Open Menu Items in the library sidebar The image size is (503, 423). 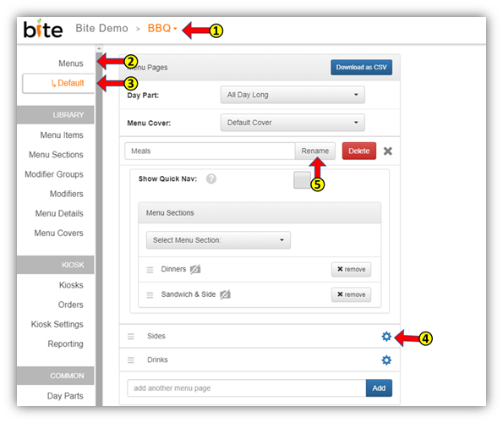coord(62,135)
